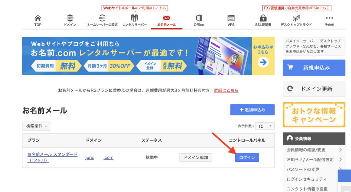Open the DNS ネームサーバーの設定 icon
The width and height of the screenshot is (351, 192).
102,18
